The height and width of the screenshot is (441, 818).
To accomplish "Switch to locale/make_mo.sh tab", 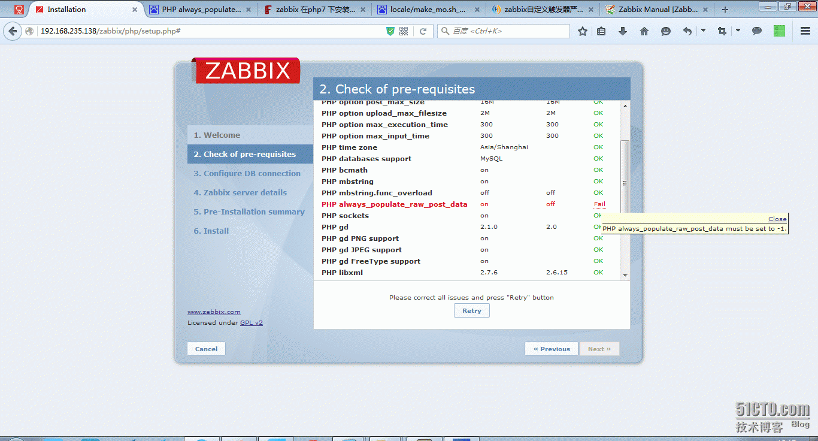I will pyautogui.click(x=428, y=10).
